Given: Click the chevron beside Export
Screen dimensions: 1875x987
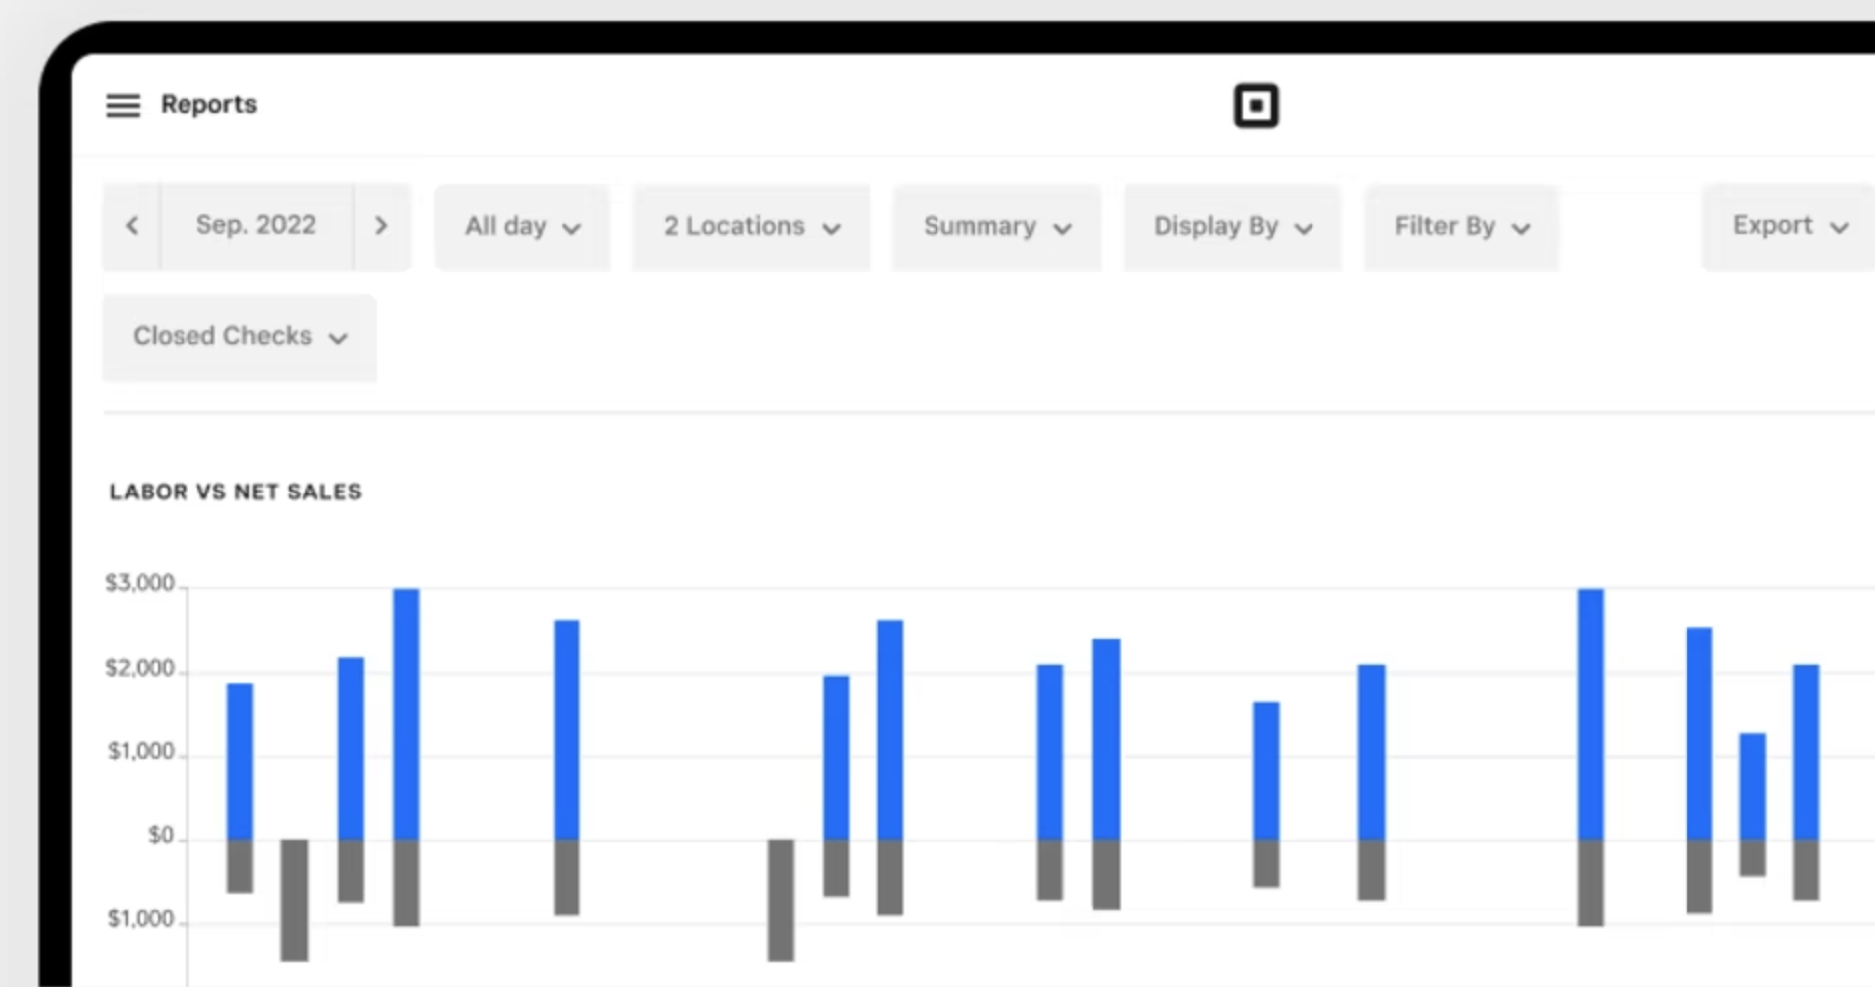Looking at the screenshot, I should pos(1840,227).
